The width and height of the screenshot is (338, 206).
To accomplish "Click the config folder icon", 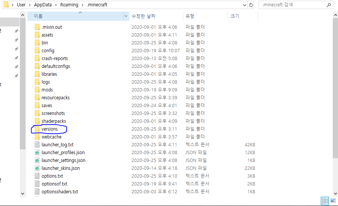I will point(37,50).
